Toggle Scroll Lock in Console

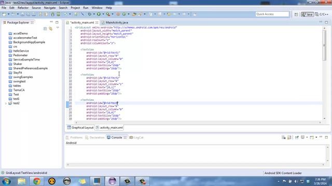tap(289, 137)
